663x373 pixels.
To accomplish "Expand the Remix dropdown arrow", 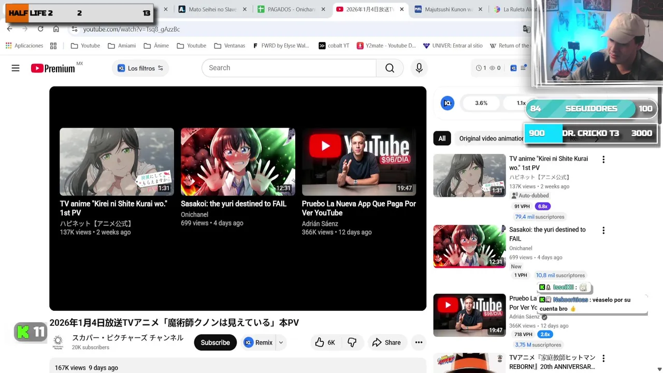I will tap(281, 342).
